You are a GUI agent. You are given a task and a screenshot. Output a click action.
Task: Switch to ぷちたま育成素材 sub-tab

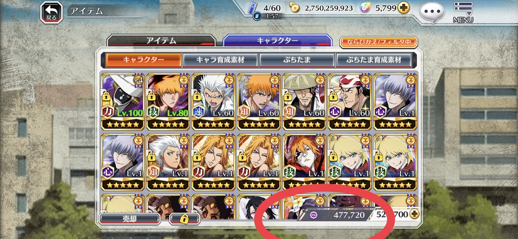(x=374, y=60)
